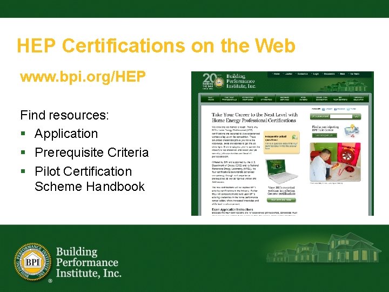Viewport: 389px width, 292px height.
Task: Select the Member Services nav tab
Action: pyautogui.click(x=285, y=98)
